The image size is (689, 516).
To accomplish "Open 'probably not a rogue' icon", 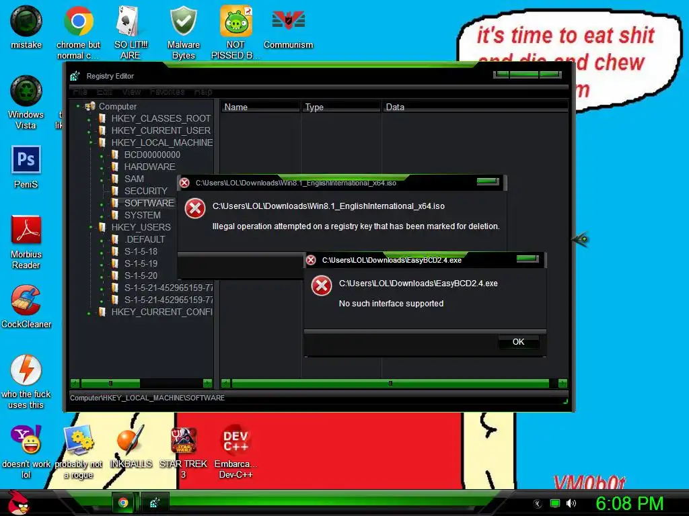I will coord(78,451).
